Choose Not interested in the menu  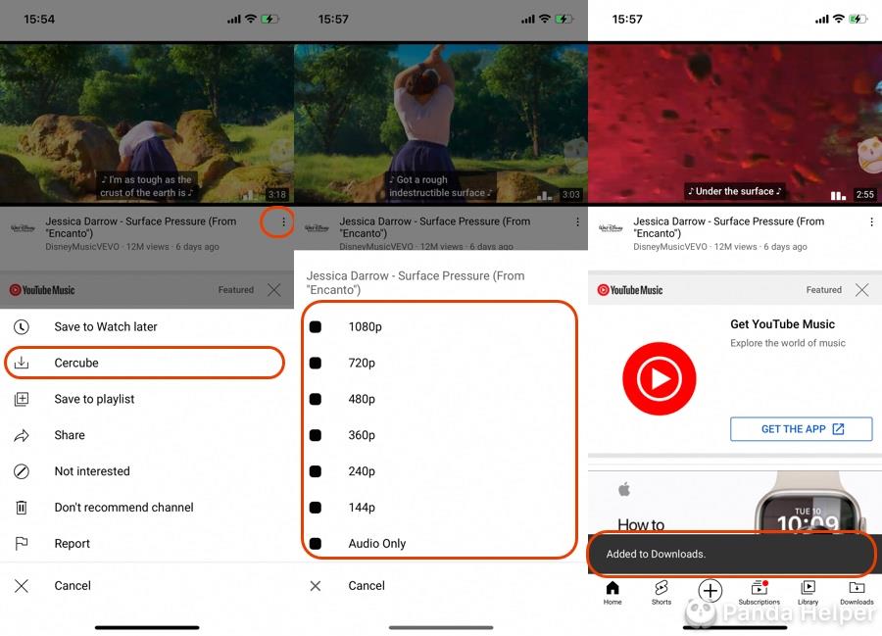147,471
